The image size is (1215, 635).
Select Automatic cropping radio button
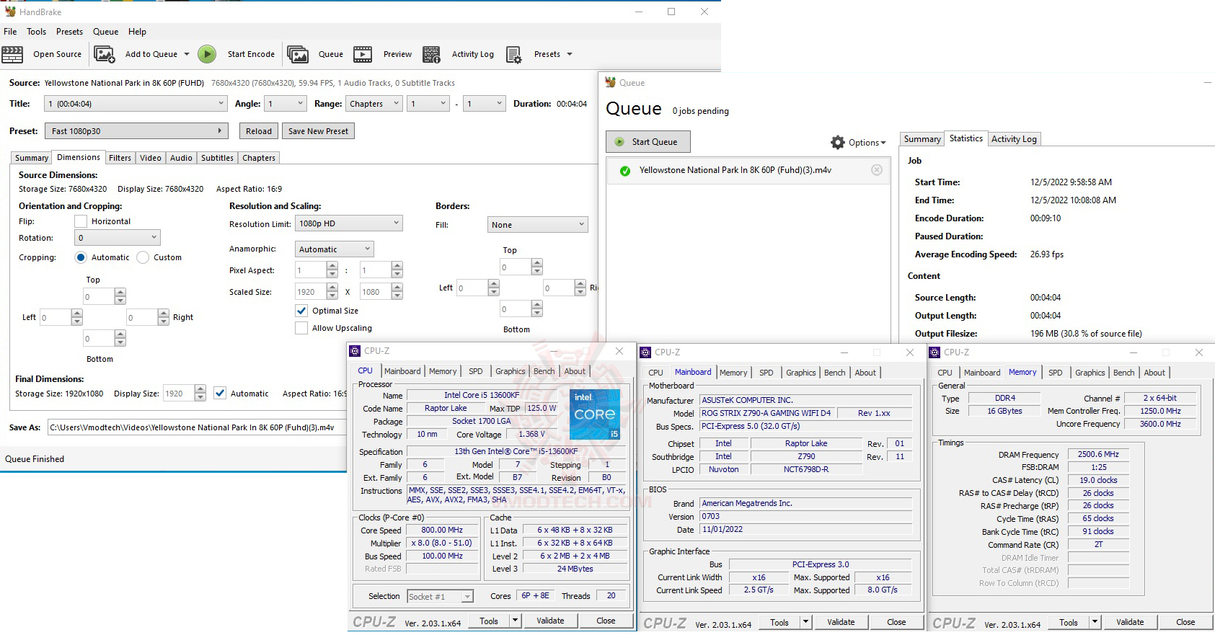pos(81,257)
